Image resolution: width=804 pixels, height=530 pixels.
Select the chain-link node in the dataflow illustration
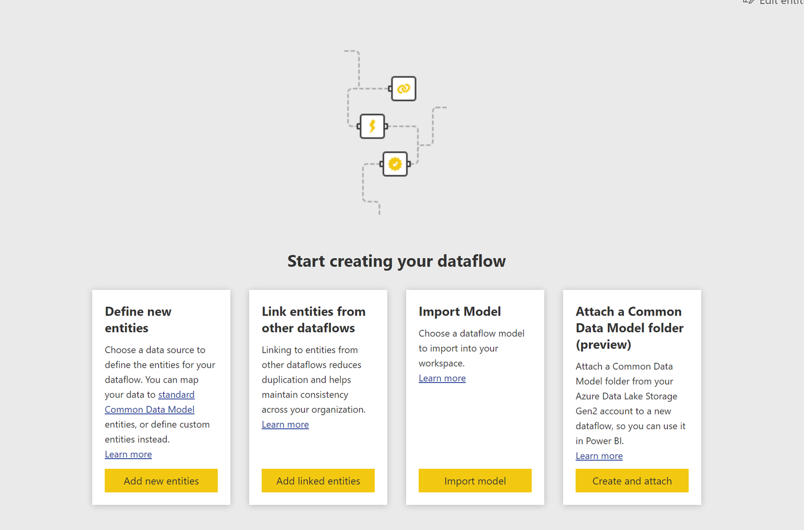pos(403,88)
